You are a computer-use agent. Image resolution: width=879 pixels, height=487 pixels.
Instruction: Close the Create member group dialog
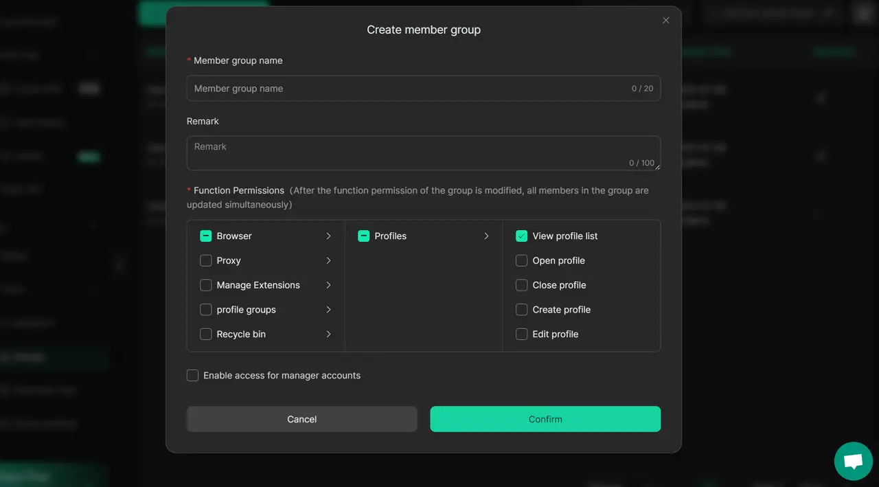click(x=665, y=21)
